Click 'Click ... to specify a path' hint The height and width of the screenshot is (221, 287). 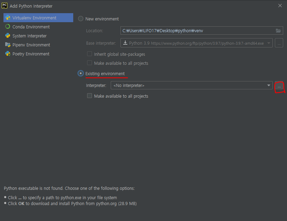[62, 198]
